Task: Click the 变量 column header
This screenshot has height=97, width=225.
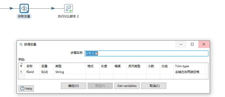Action: [x=47, y=66]
